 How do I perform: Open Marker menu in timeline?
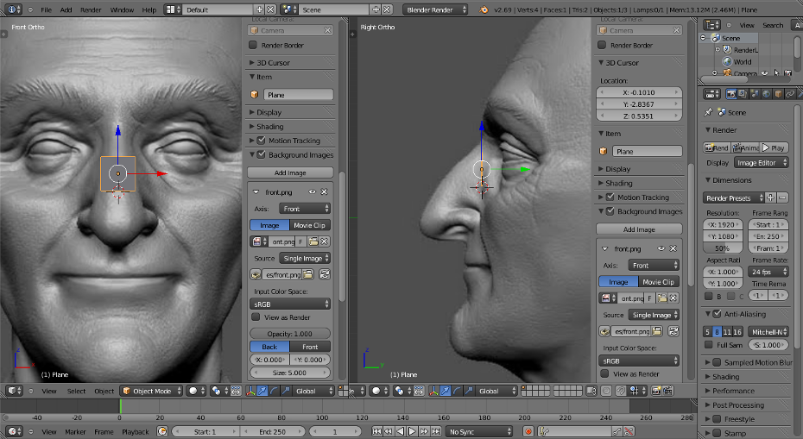pyautogui.click(x=75, y=432)
